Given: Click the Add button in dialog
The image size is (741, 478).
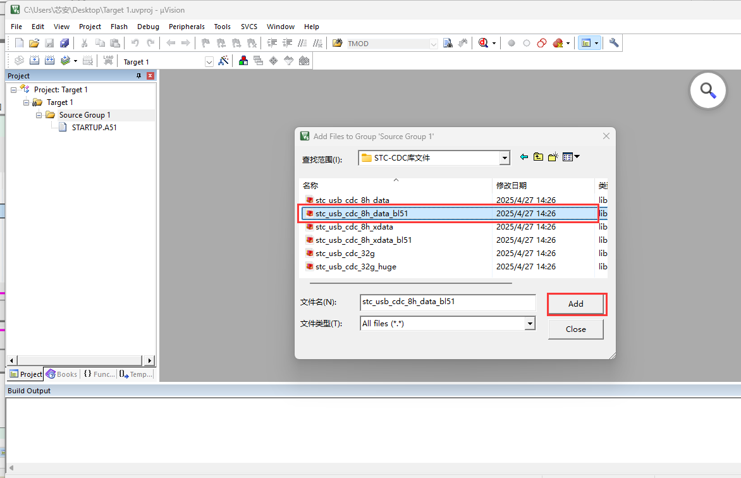Looking at the screenshot, I should point(575,304).
